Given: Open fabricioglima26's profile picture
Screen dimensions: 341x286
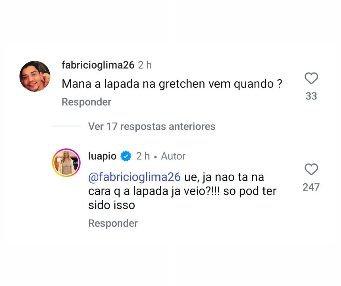Looking at the screenshot, I should pyautogui.click(x=34, y=76).
